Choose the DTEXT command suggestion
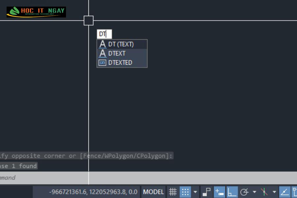This screenshot has width=297, height=198. coord(122,53)
